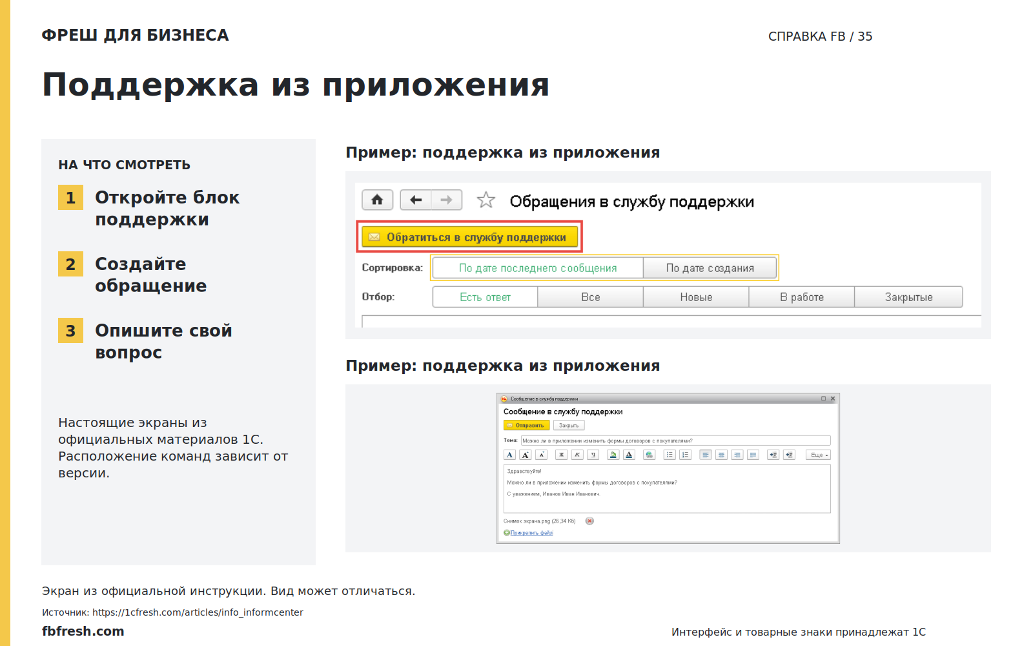
Task: Insert hyperlink globe icon
Action: 649,455
